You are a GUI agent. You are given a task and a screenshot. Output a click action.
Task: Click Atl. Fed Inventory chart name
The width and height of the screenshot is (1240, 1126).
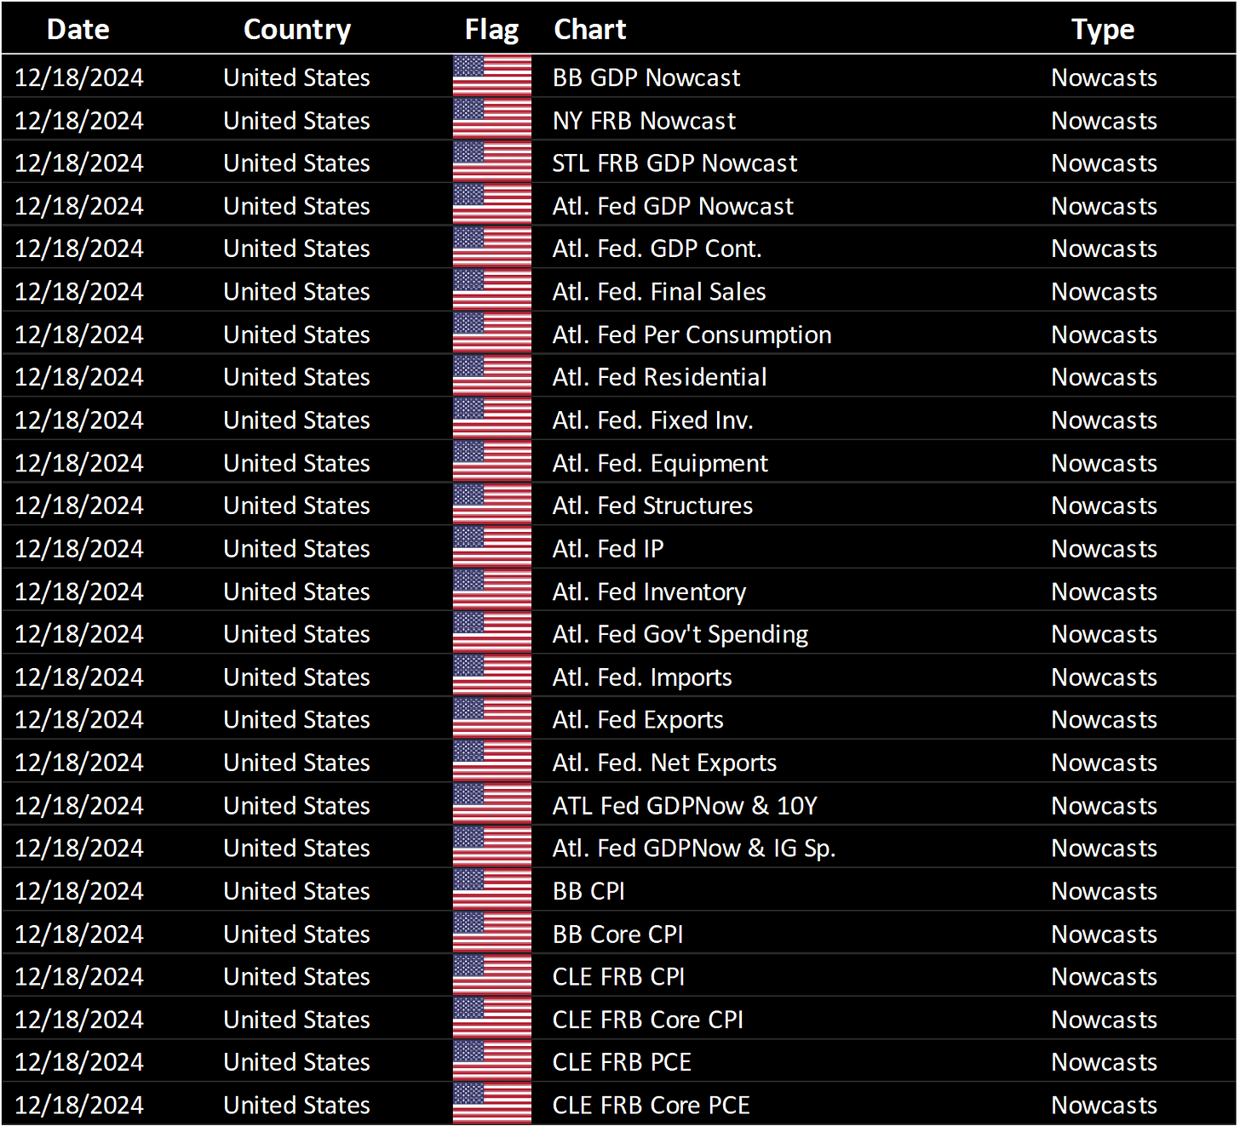(x=649, y=592)
